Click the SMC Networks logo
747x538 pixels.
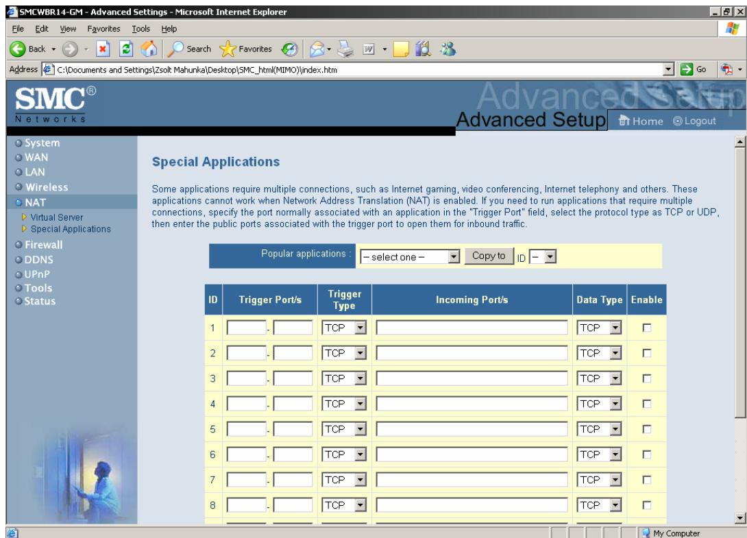[x=55, y=104]
